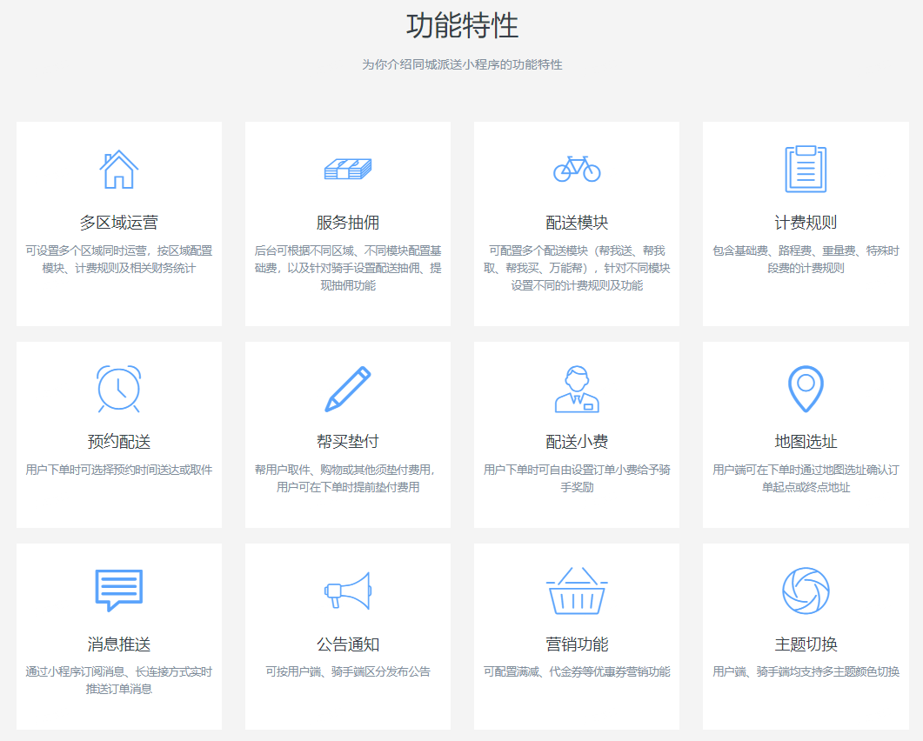Click the 服务抽佣 heading text

click(348, 223)
